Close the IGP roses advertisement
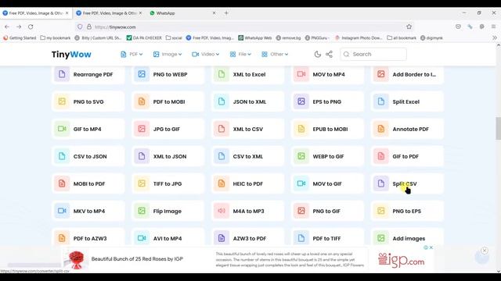Image resolution: width=501 pixels, height=281 pixels. click(431, 247)
